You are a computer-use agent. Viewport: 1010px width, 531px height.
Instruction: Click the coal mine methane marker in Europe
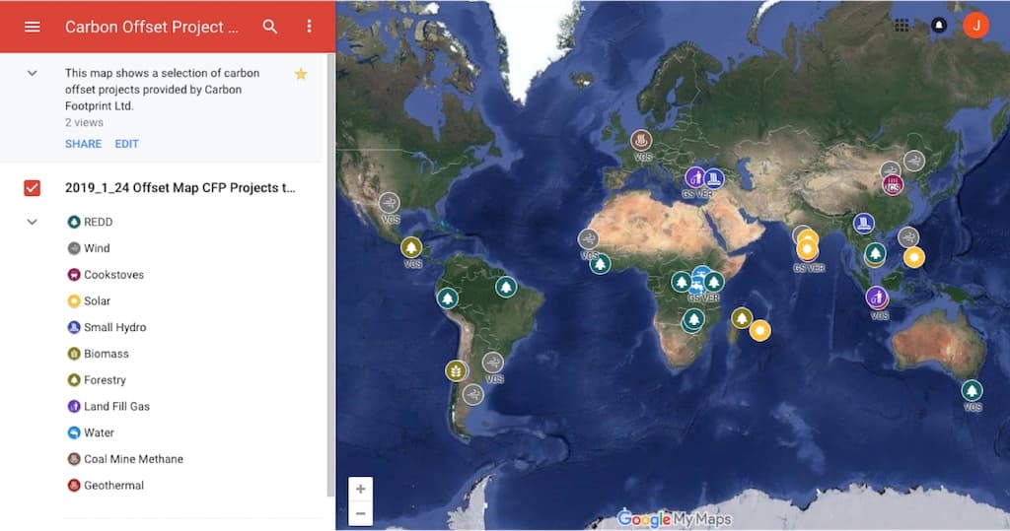pyautogui.click(x=641, y=140)
